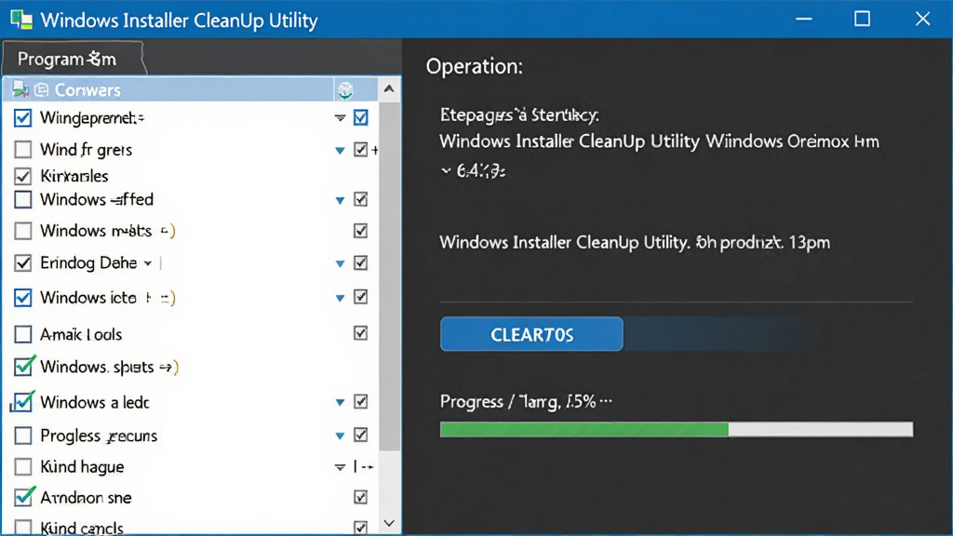Toggle right-side checkbox of Kund cancls row

(360, 528)
